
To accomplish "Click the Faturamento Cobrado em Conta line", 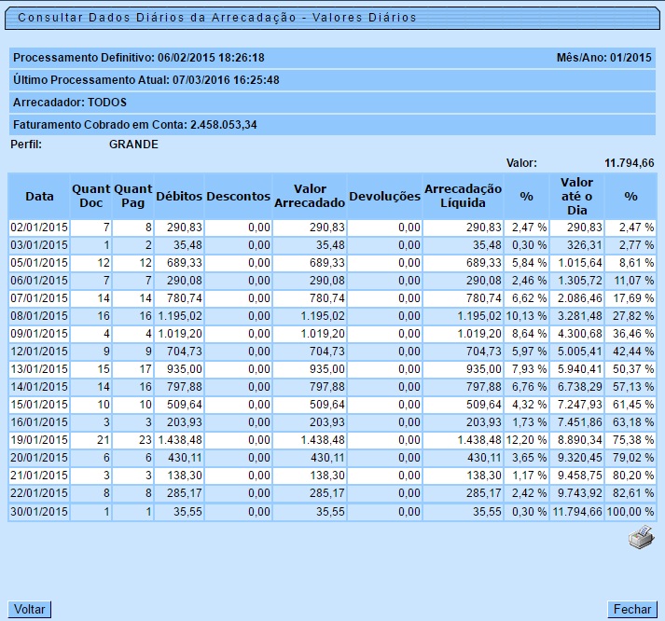I will point(135,124).
